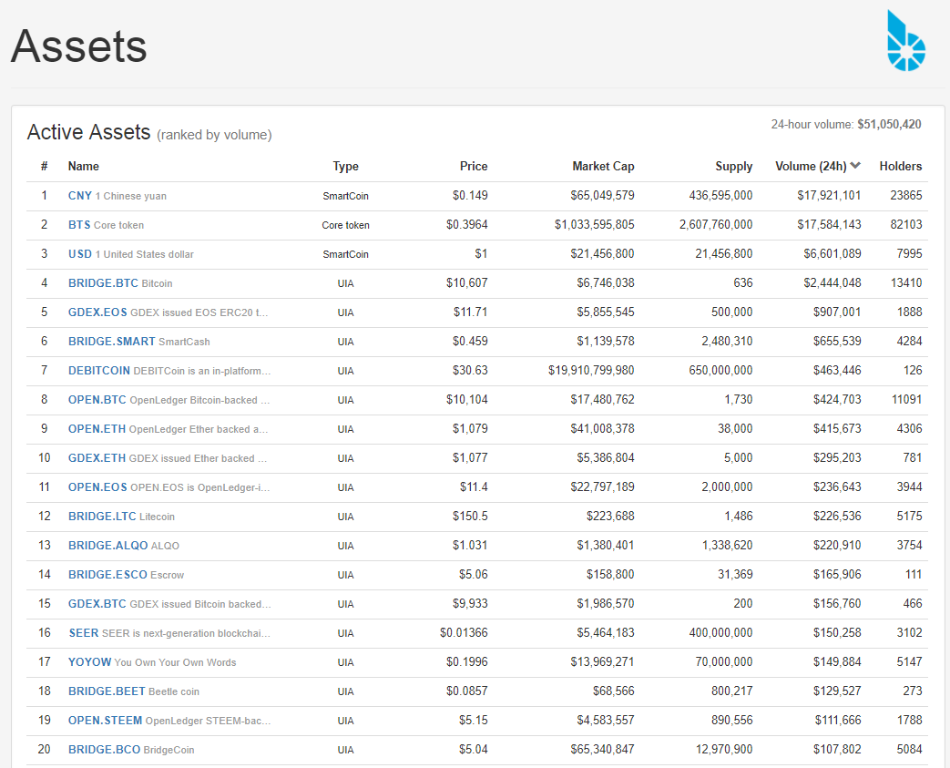Click the 'Assets' page title
The height and width of the screenshot is (768, 950).
pyautogui.click(x=78, y=46)
